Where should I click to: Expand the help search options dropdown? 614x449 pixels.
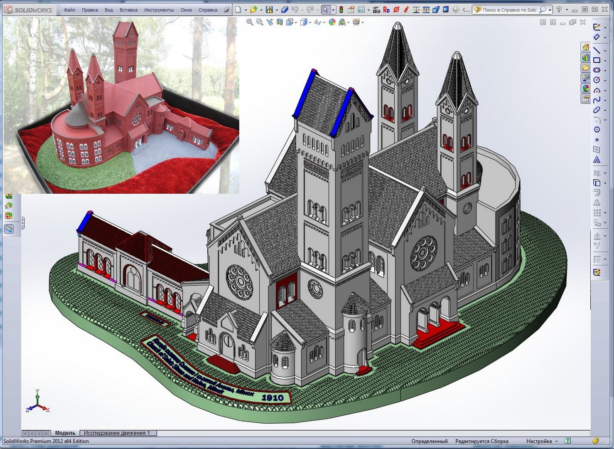pyautogui.click(x=550, y=10)
